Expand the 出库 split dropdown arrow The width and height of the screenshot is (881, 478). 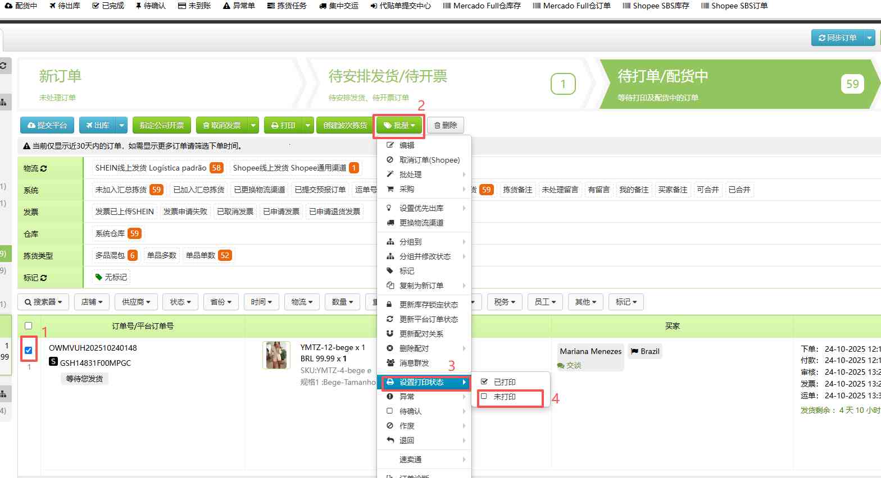tap(122, 125)
